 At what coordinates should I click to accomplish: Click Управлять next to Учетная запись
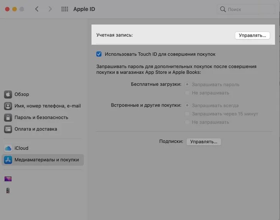(x=252, y=35)
